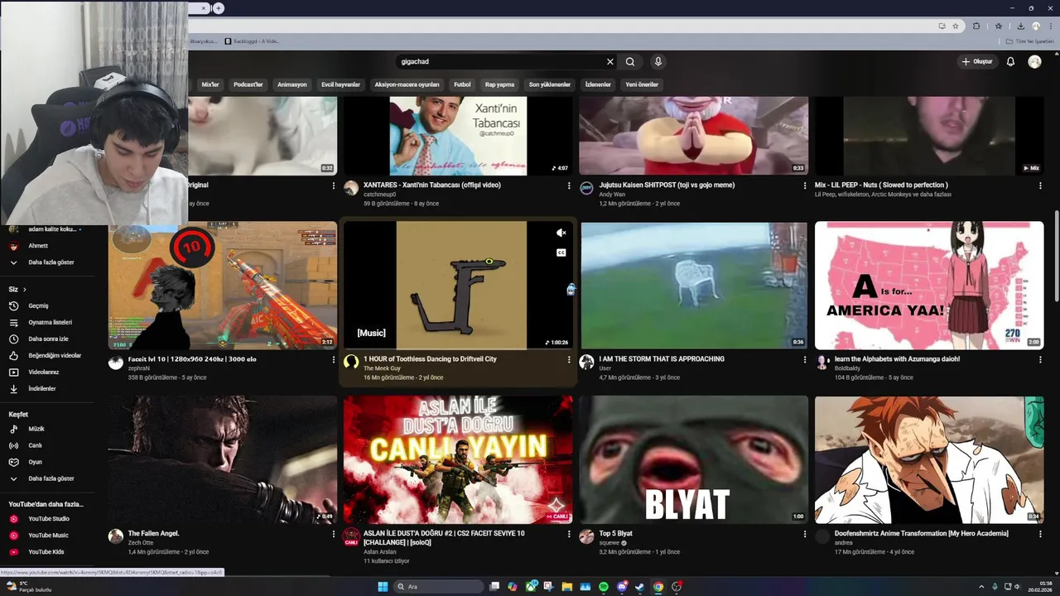
Task: Open the Ahmett subscription channel
Action: [x=38, y=246]
